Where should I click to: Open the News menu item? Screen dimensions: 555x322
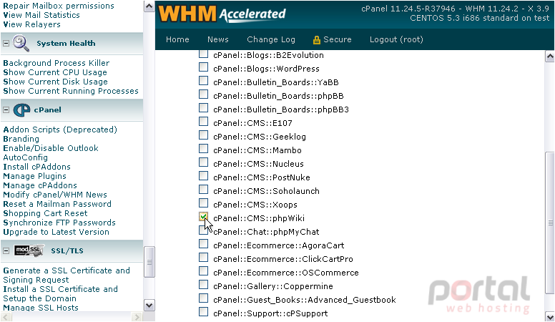point(218,39)
